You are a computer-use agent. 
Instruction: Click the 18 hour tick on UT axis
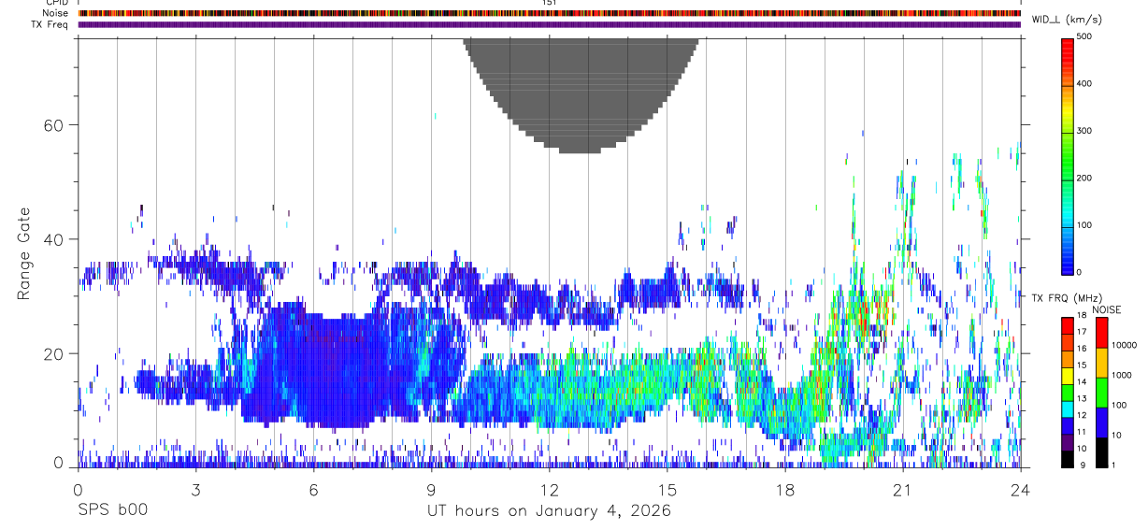pos(784,489)
